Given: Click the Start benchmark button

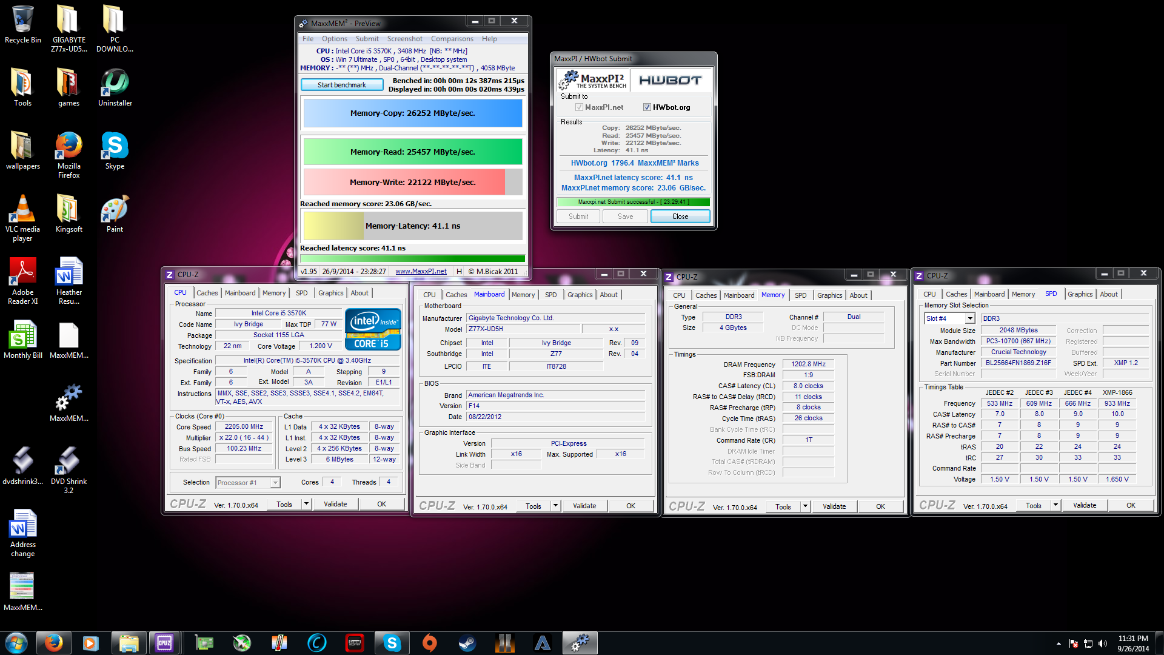Looking at the screenshot, I should (x=342, y=85).
